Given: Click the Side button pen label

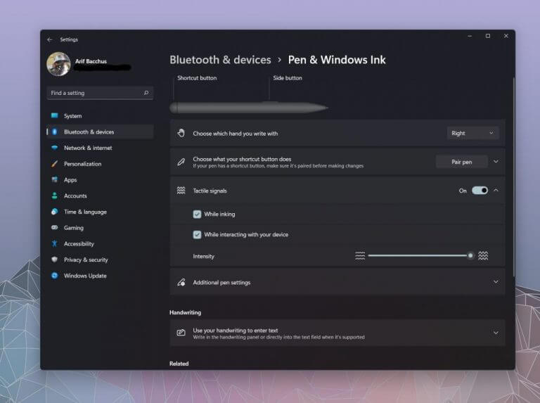Looking at the screenshot, I should (288, 78).
